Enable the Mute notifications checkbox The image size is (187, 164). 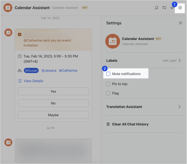point(108,74)
